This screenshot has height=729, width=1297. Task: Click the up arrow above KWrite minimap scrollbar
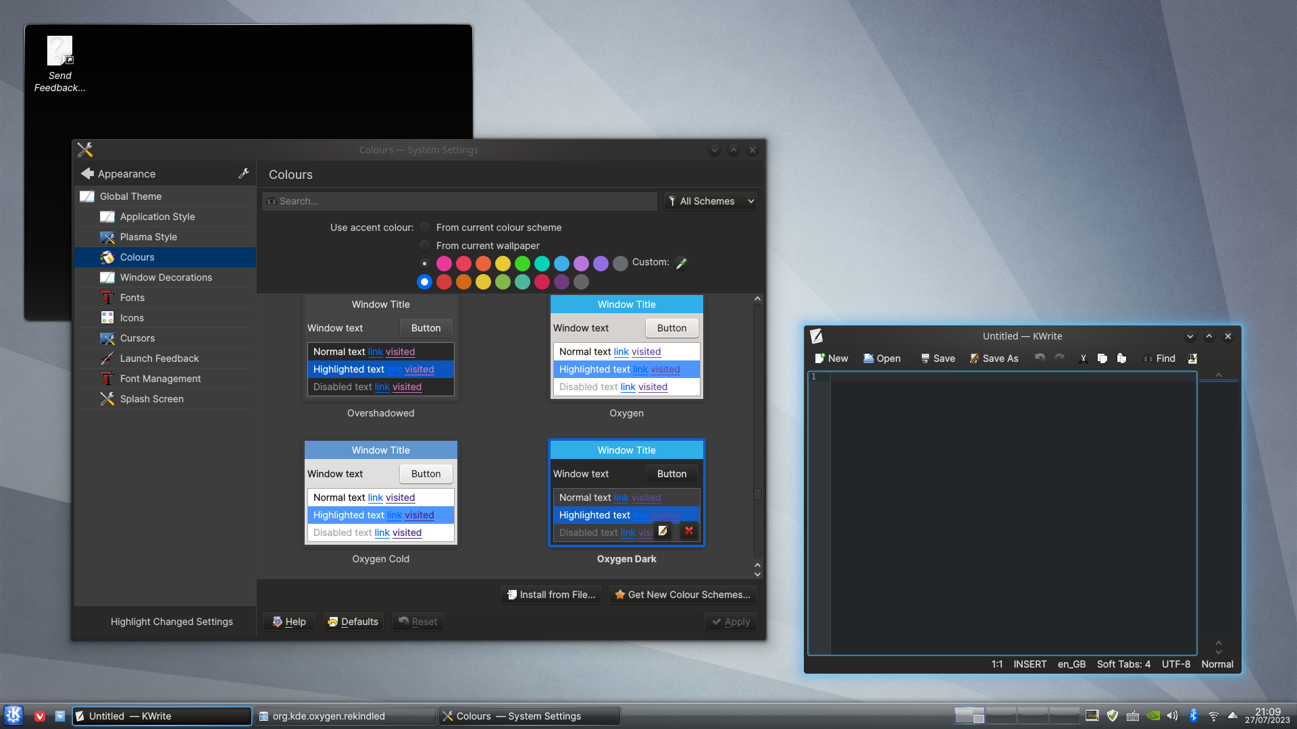click(x=1219, y=375)
